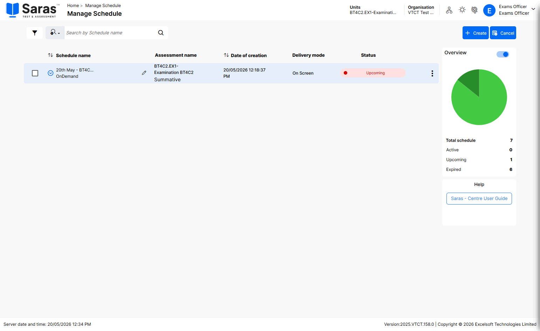Click the BT4C2.EX1- Examination BT4C2 cell

pyautogui.click(x=174, y=69)
